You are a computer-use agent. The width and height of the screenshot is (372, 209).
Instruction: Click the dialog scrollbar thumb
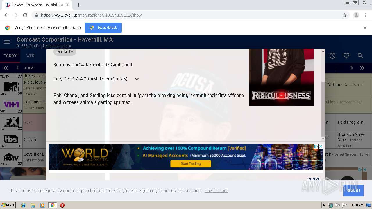(x=323, y=109)
